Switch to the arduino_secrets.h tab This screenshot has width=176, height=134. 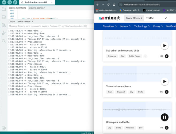37,8
